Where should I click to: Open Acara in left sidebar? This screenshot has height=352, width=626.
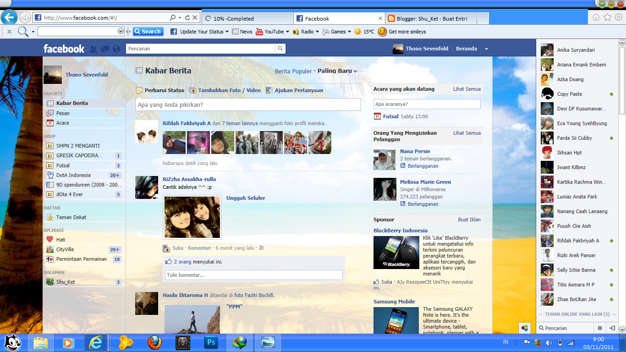84,123
